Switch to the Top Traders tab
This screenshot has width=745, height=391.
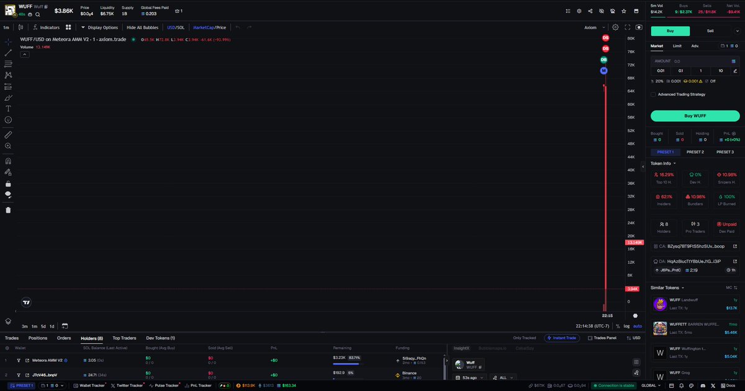pos(124,338)
